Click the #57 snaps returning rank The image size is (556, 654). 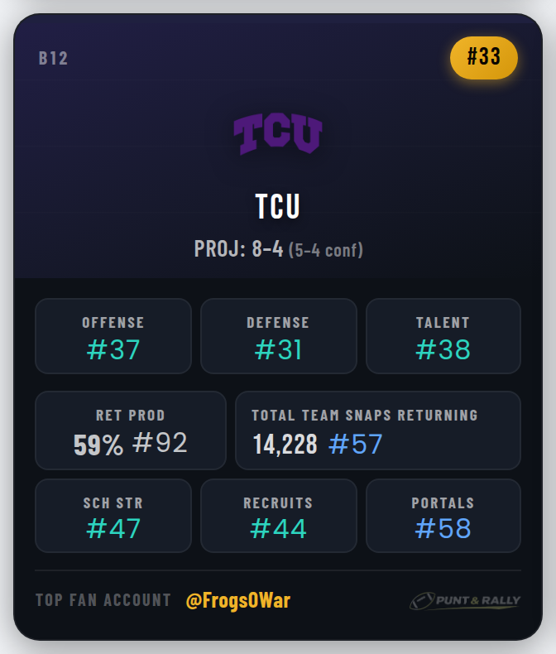click(356, 445)
